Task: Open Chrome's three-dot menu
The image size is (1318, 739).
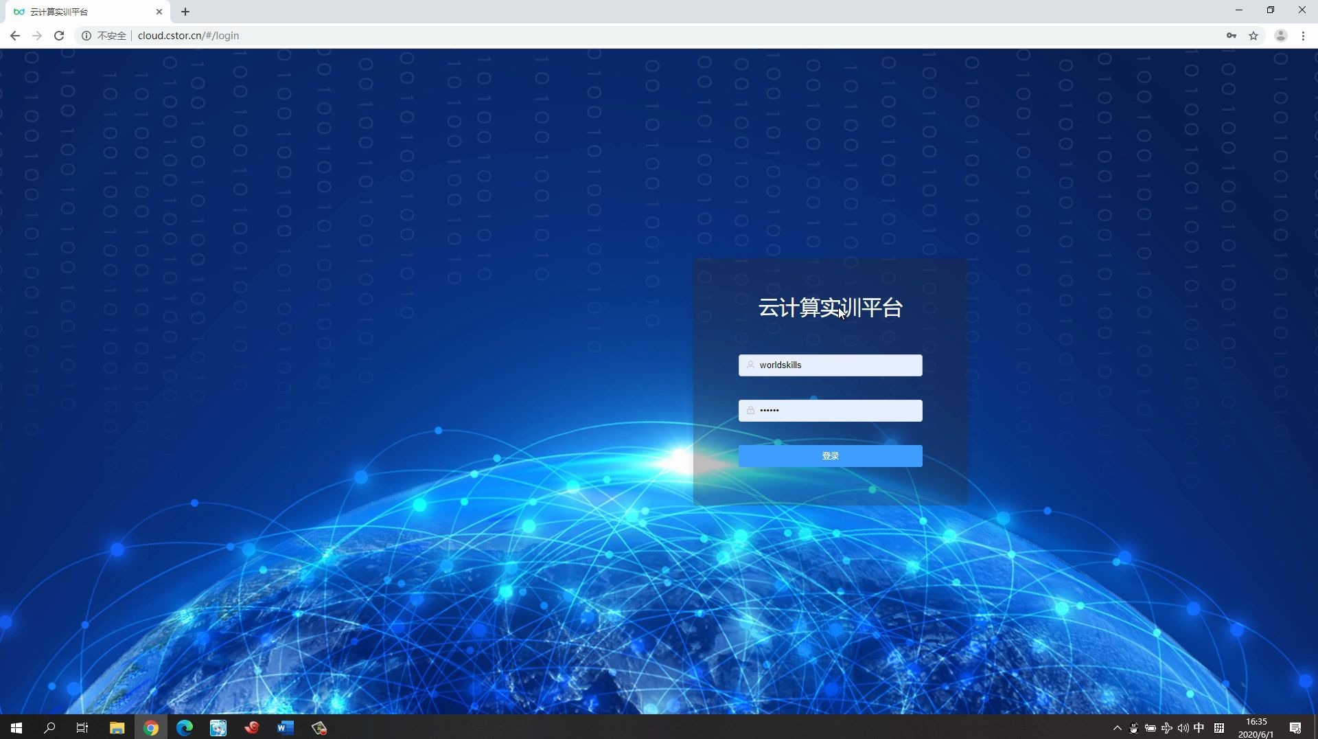Action: [x=1303, y=36]
